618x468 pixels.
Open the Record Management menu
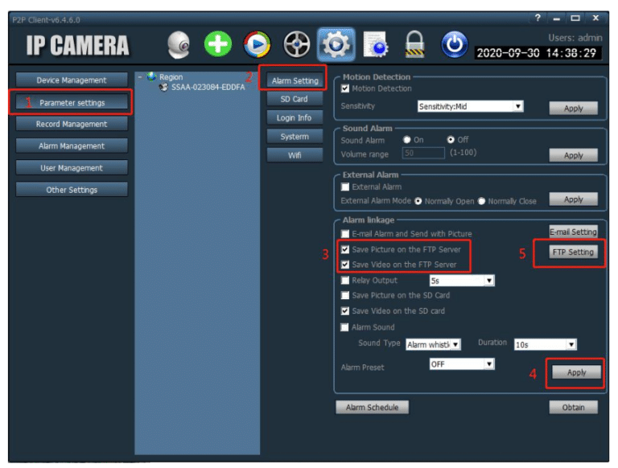pyautogui.click(x=71, y=125)
